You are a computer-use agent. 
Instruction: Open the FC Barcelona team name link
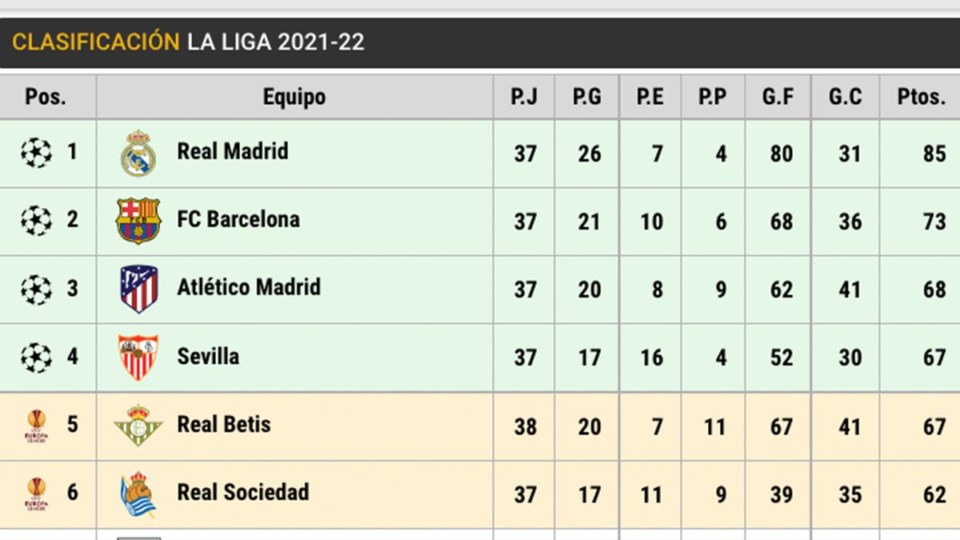click(x=238, y=219)
